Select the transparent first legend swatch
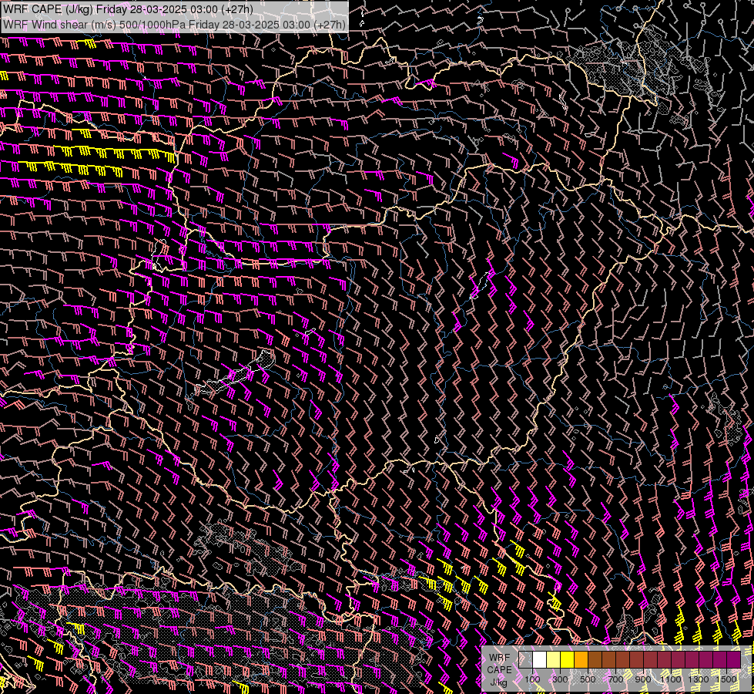 click(x=525, y=660)
